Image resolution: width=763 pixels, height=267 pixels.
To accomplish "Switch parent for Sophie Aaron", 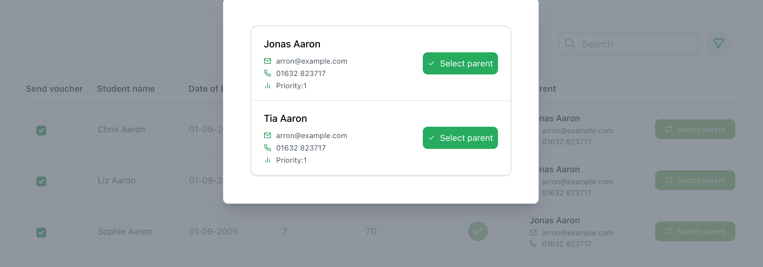I will point(695,231).
